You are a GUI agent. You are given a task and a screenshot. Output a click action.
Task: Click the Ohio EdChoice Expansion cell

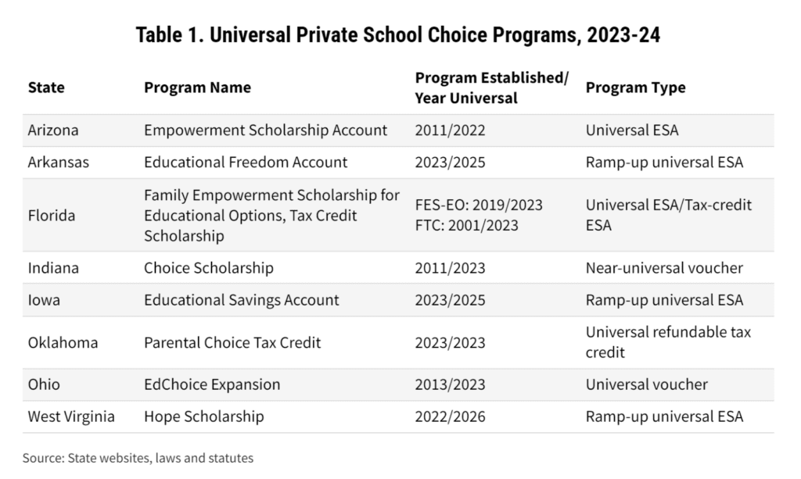click(x=212, y=384)
